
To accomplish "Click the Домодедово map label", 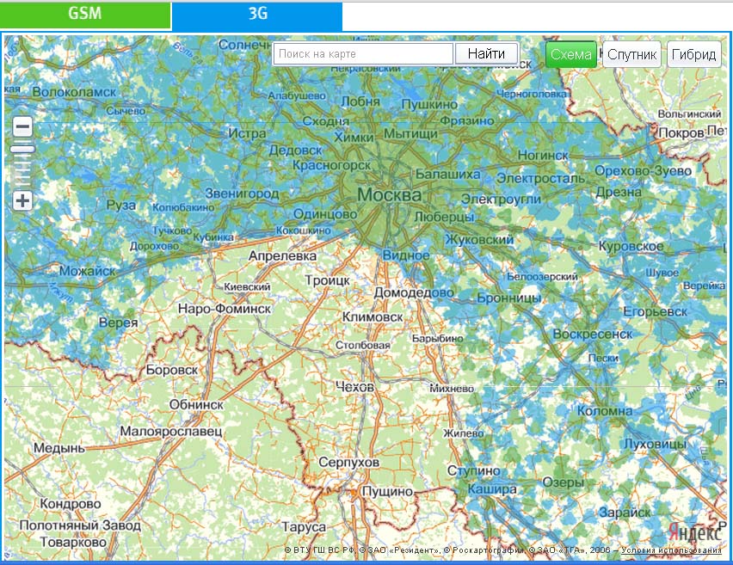I will (413, 292).
